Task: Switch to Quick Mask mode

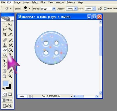Action: (10, 94)
